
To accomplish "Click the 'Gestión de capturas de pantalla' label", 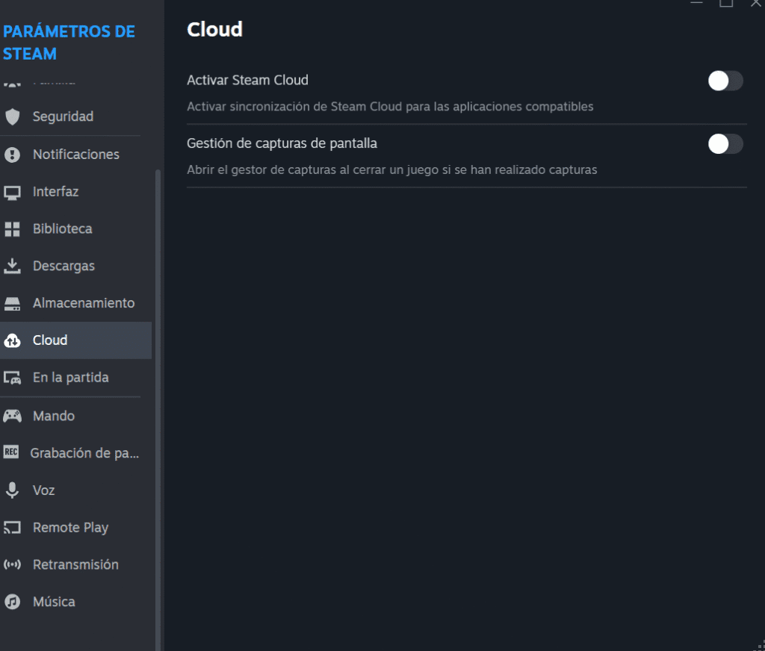I will [x=282, y=143].
